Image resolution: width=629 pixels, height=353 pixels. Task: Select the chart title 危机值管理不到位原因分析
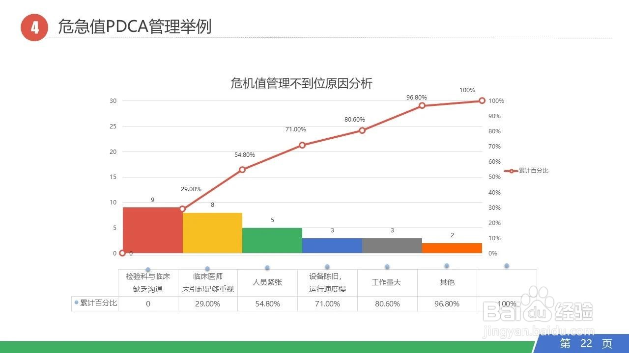(301, 84)
